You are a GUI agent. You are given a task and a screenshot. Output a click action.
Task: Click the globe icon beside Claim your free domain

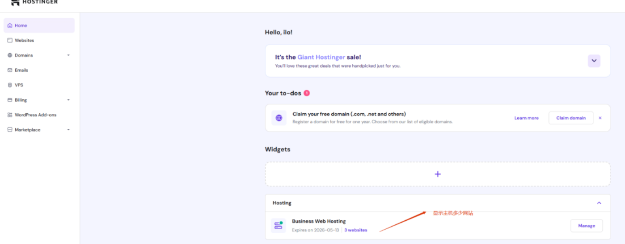pyautogui.click(x=279, y=118)
